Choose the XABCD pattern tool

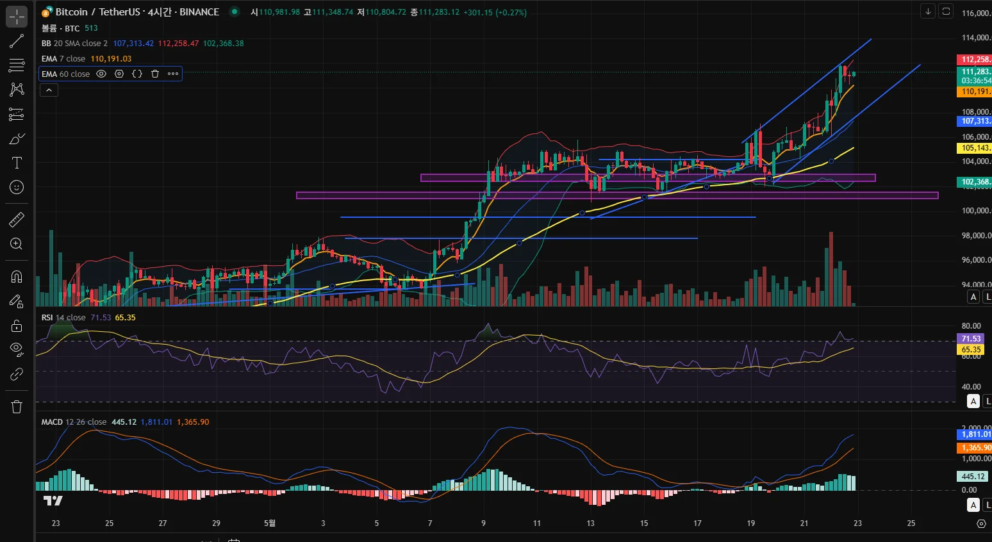(x=17, y=90)
